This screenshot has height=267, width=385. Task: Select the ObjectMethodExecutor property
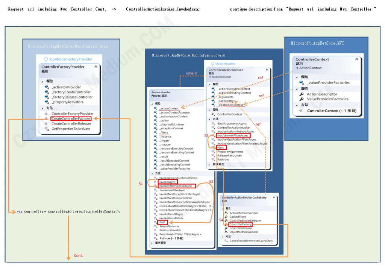(x=244, y=232)
